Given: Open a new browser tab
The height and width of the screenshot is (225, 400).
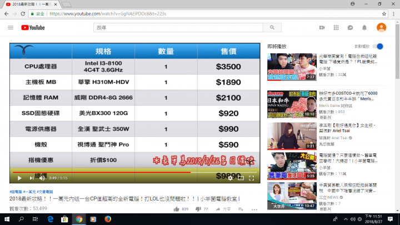Looking at the screenshot, I should tap(67, 4).
